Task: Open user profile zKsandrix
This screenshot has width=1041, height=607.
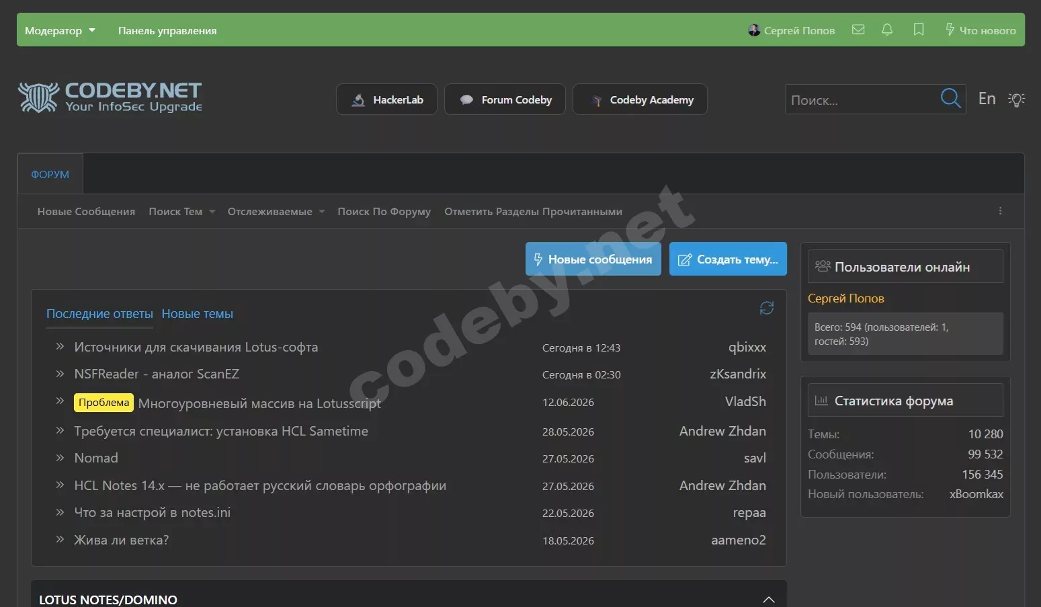Action: (x=738, y=374)
